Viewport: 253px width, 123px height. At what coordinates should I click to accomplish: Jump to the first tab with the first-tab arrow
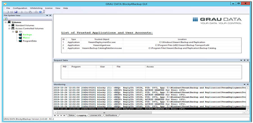click(x=55, y=115)
